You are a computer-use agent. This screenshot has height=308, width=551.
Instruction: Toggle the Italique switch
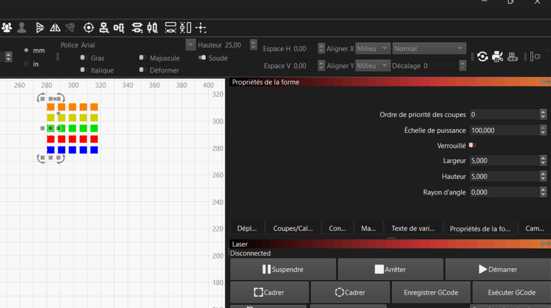(83, 70)
